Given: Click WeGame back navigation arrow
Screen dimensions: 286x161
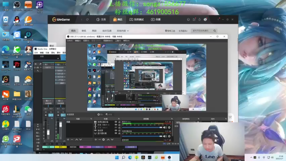Looking at the screenshot, I should (82, 20).
